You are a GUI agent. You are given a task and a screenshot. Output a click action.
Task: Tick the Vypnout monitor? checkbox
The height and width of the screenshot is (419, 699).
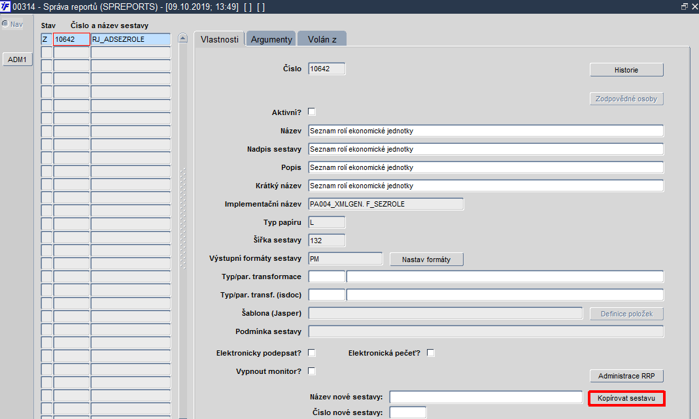pyautogui.click(x=312, y=371)
